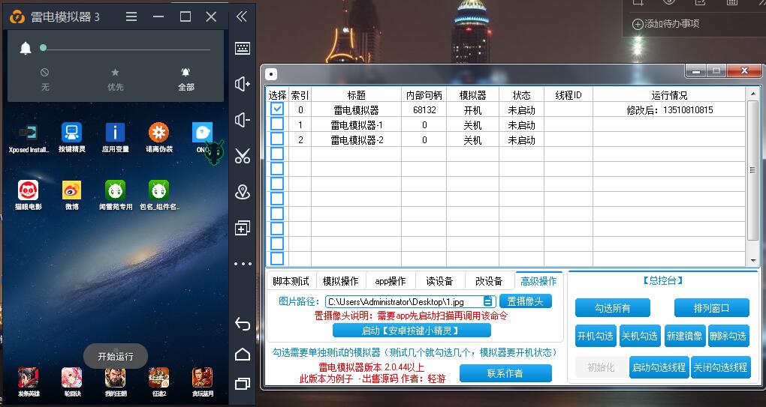Click the table scrollbar down arrow
This screenshot has height=407, width=766.
[752, 260]
